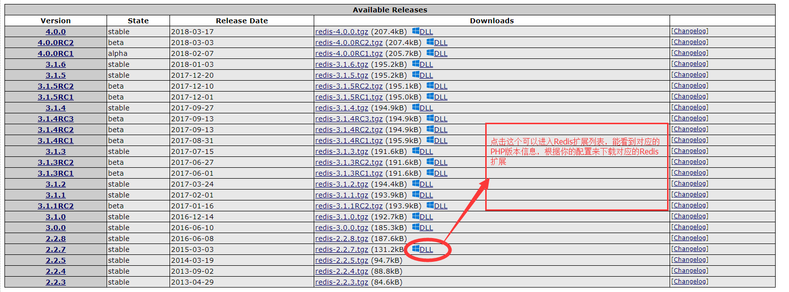Click the Windows DLL icon for redis-3.1.4RC2
789x292 pixels.
pos(430,129)
